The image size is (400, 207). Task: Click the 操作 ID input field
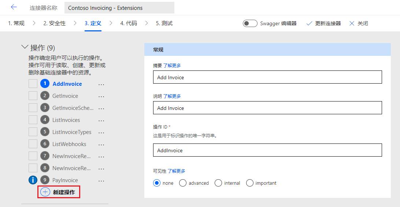[x=267, y=150]
